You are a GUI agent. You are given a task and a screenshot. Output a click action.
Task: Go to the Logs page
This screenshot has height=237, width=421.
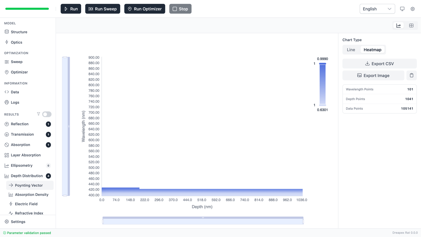coord(15,102)
